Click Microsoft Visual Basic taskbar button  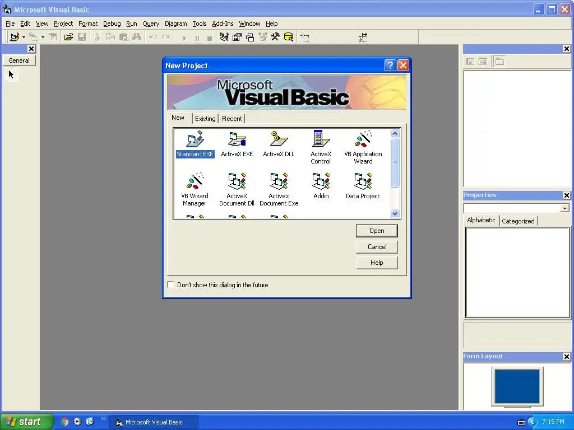[x=154, y=422]
